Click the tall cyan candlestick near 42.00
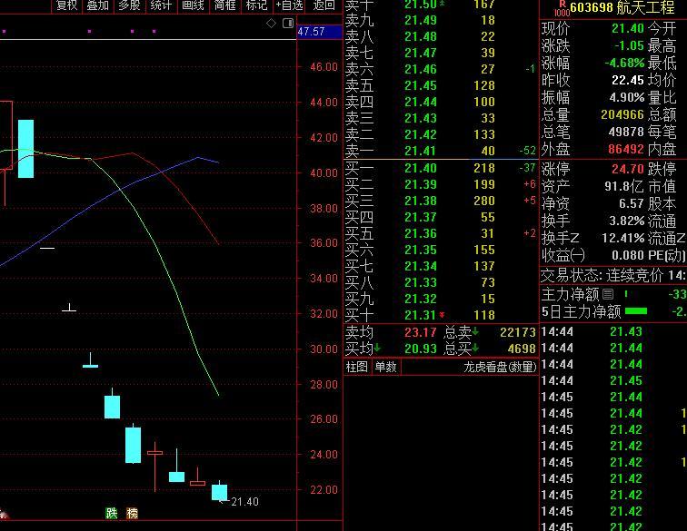The image size is (687, 531). (25, 149)
